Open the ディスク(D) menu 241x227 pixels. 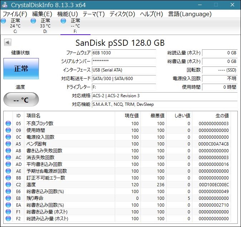[122, 14]
